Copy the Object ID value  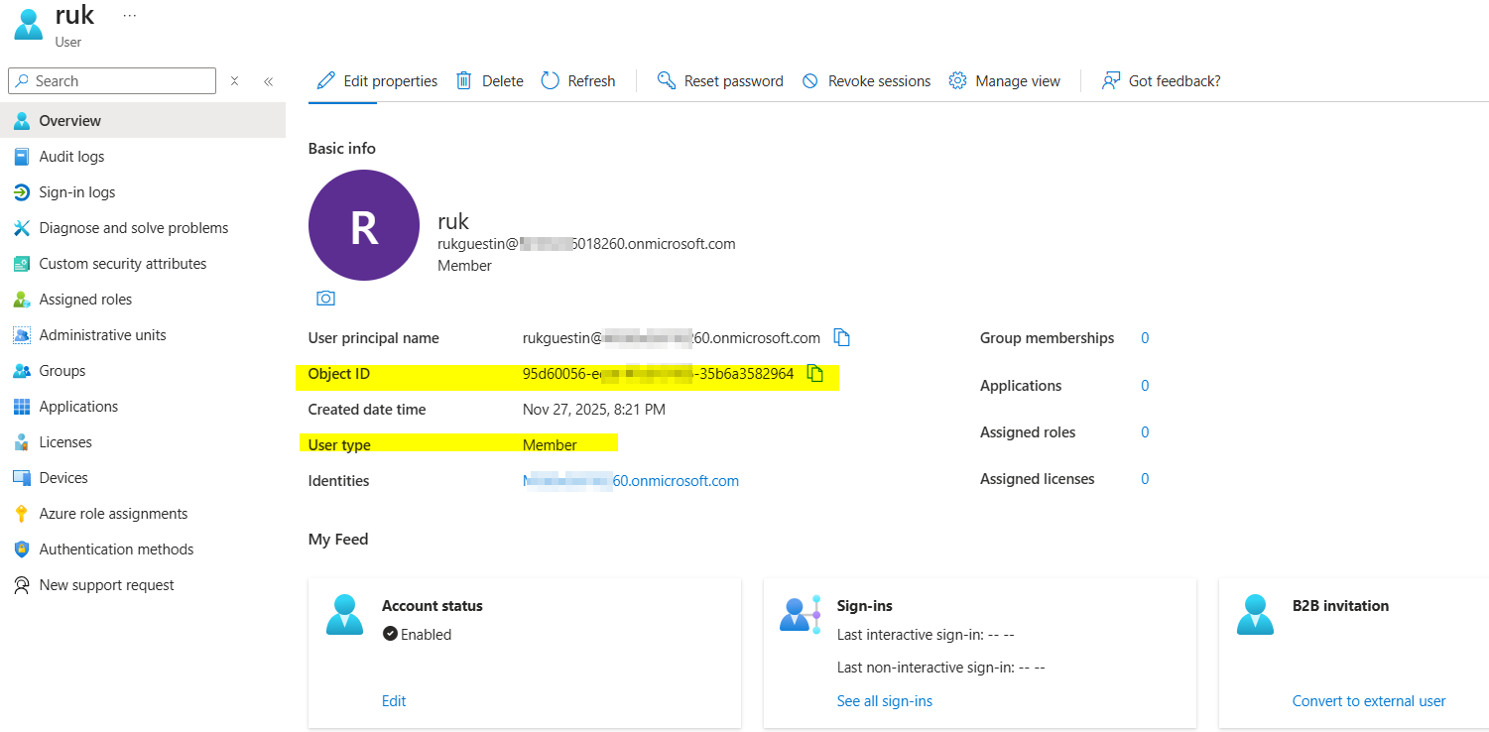coord(815,374)
